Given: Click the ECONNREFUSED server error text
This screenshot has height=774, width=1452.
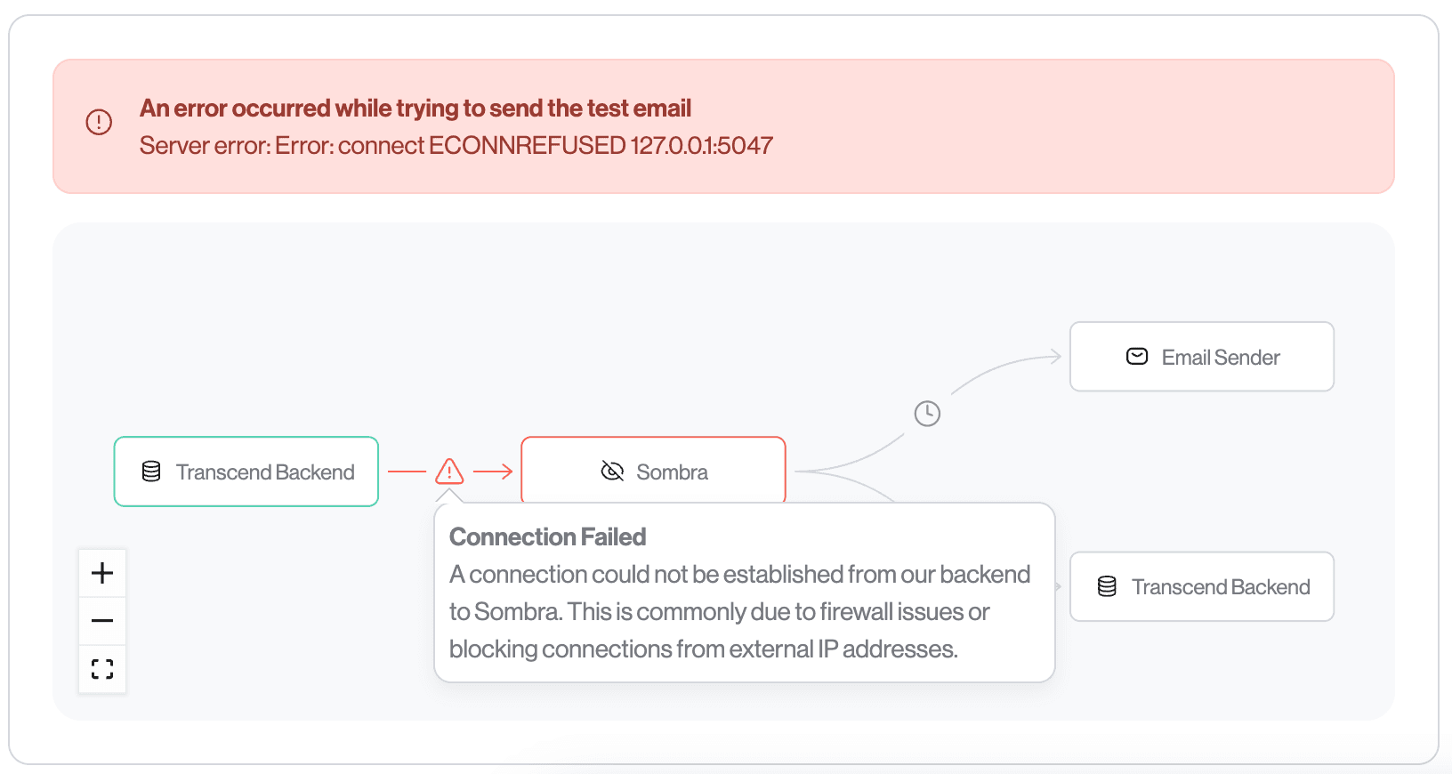Looking at the screenshot, I should click(x=456, y=145).
